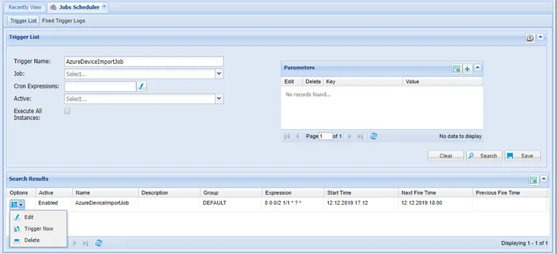Open the Job dropdown
Image resolution: width=557 pixels, height=254 pixels.
pyautogui.click(x=219, y=74)
